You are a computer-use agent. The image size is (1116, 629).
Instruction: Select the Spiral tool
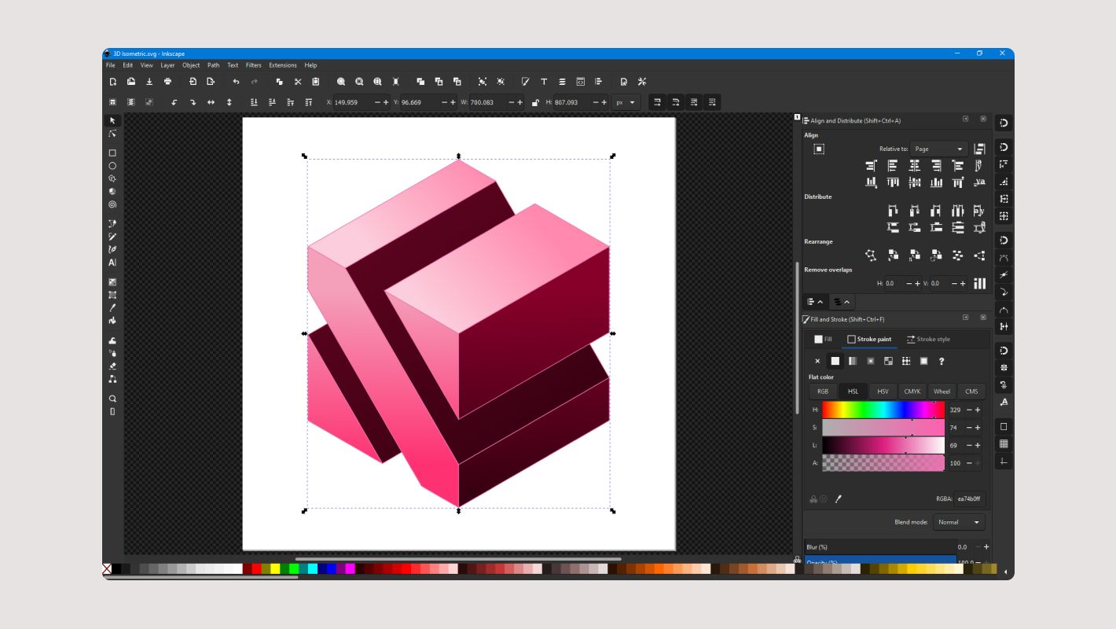(x=112, y=204)
